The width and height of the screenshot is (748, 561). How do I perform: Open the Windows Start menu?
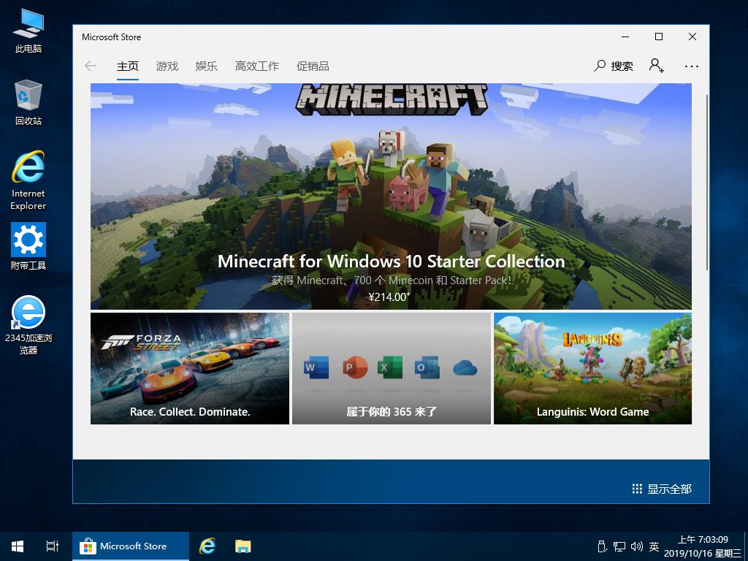click(18, 546)
